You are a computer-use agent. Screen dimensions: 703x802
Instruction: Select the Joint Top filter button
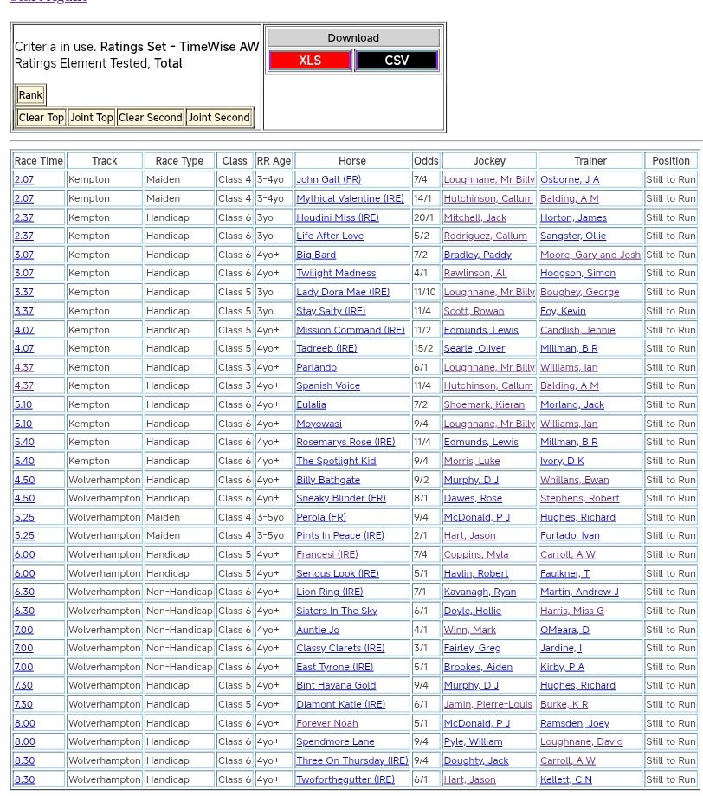click(x=91, y=118)
